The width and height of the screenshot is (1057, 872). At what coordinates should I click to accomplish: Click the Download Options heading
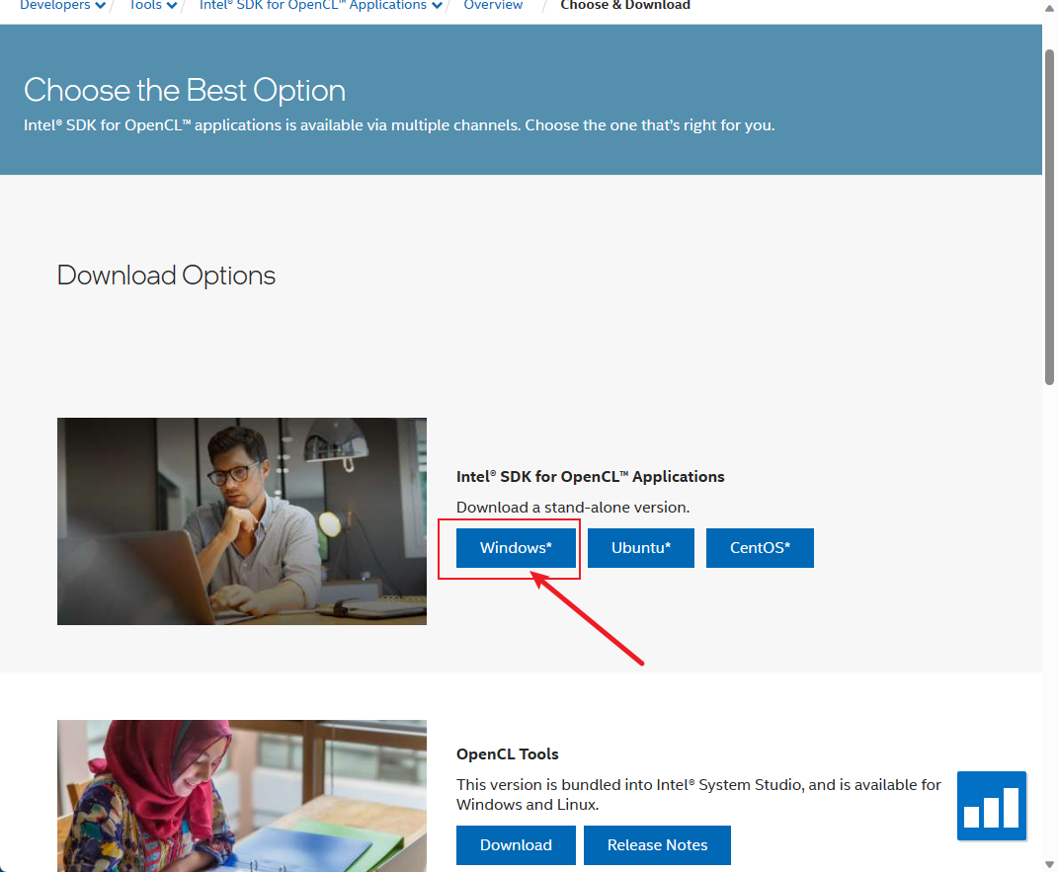[166, 276]
